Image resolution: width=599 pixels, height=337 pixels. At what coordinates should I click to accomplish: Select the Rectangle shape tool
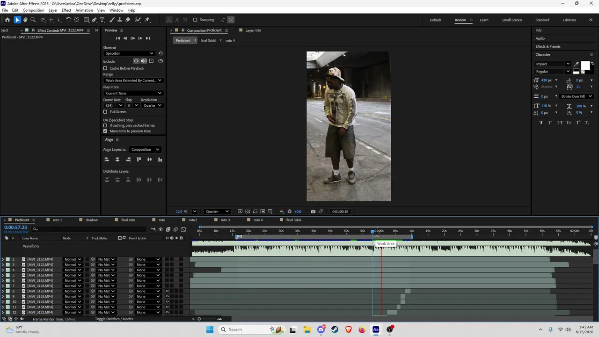pos(87,20)
